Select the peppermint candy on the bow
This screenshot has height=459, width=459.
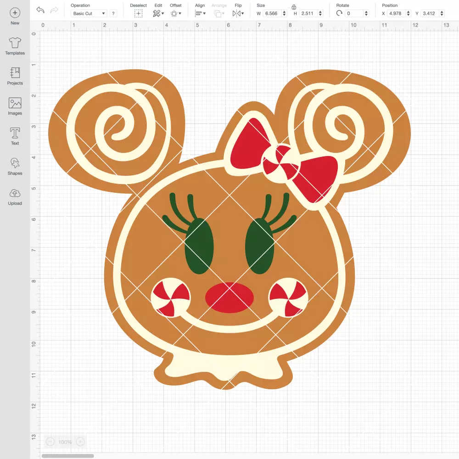point(281,162)
